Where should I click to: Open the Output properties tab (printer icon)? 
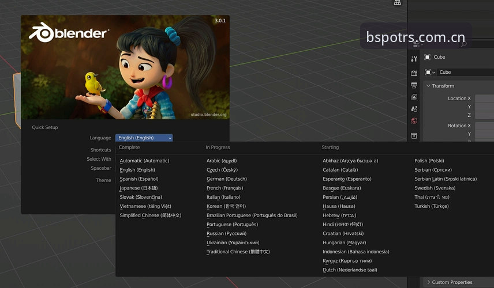[414, 85]
